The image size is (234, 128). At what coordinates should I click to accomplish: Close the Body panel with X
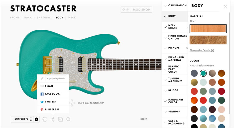(x=225, y=6)
